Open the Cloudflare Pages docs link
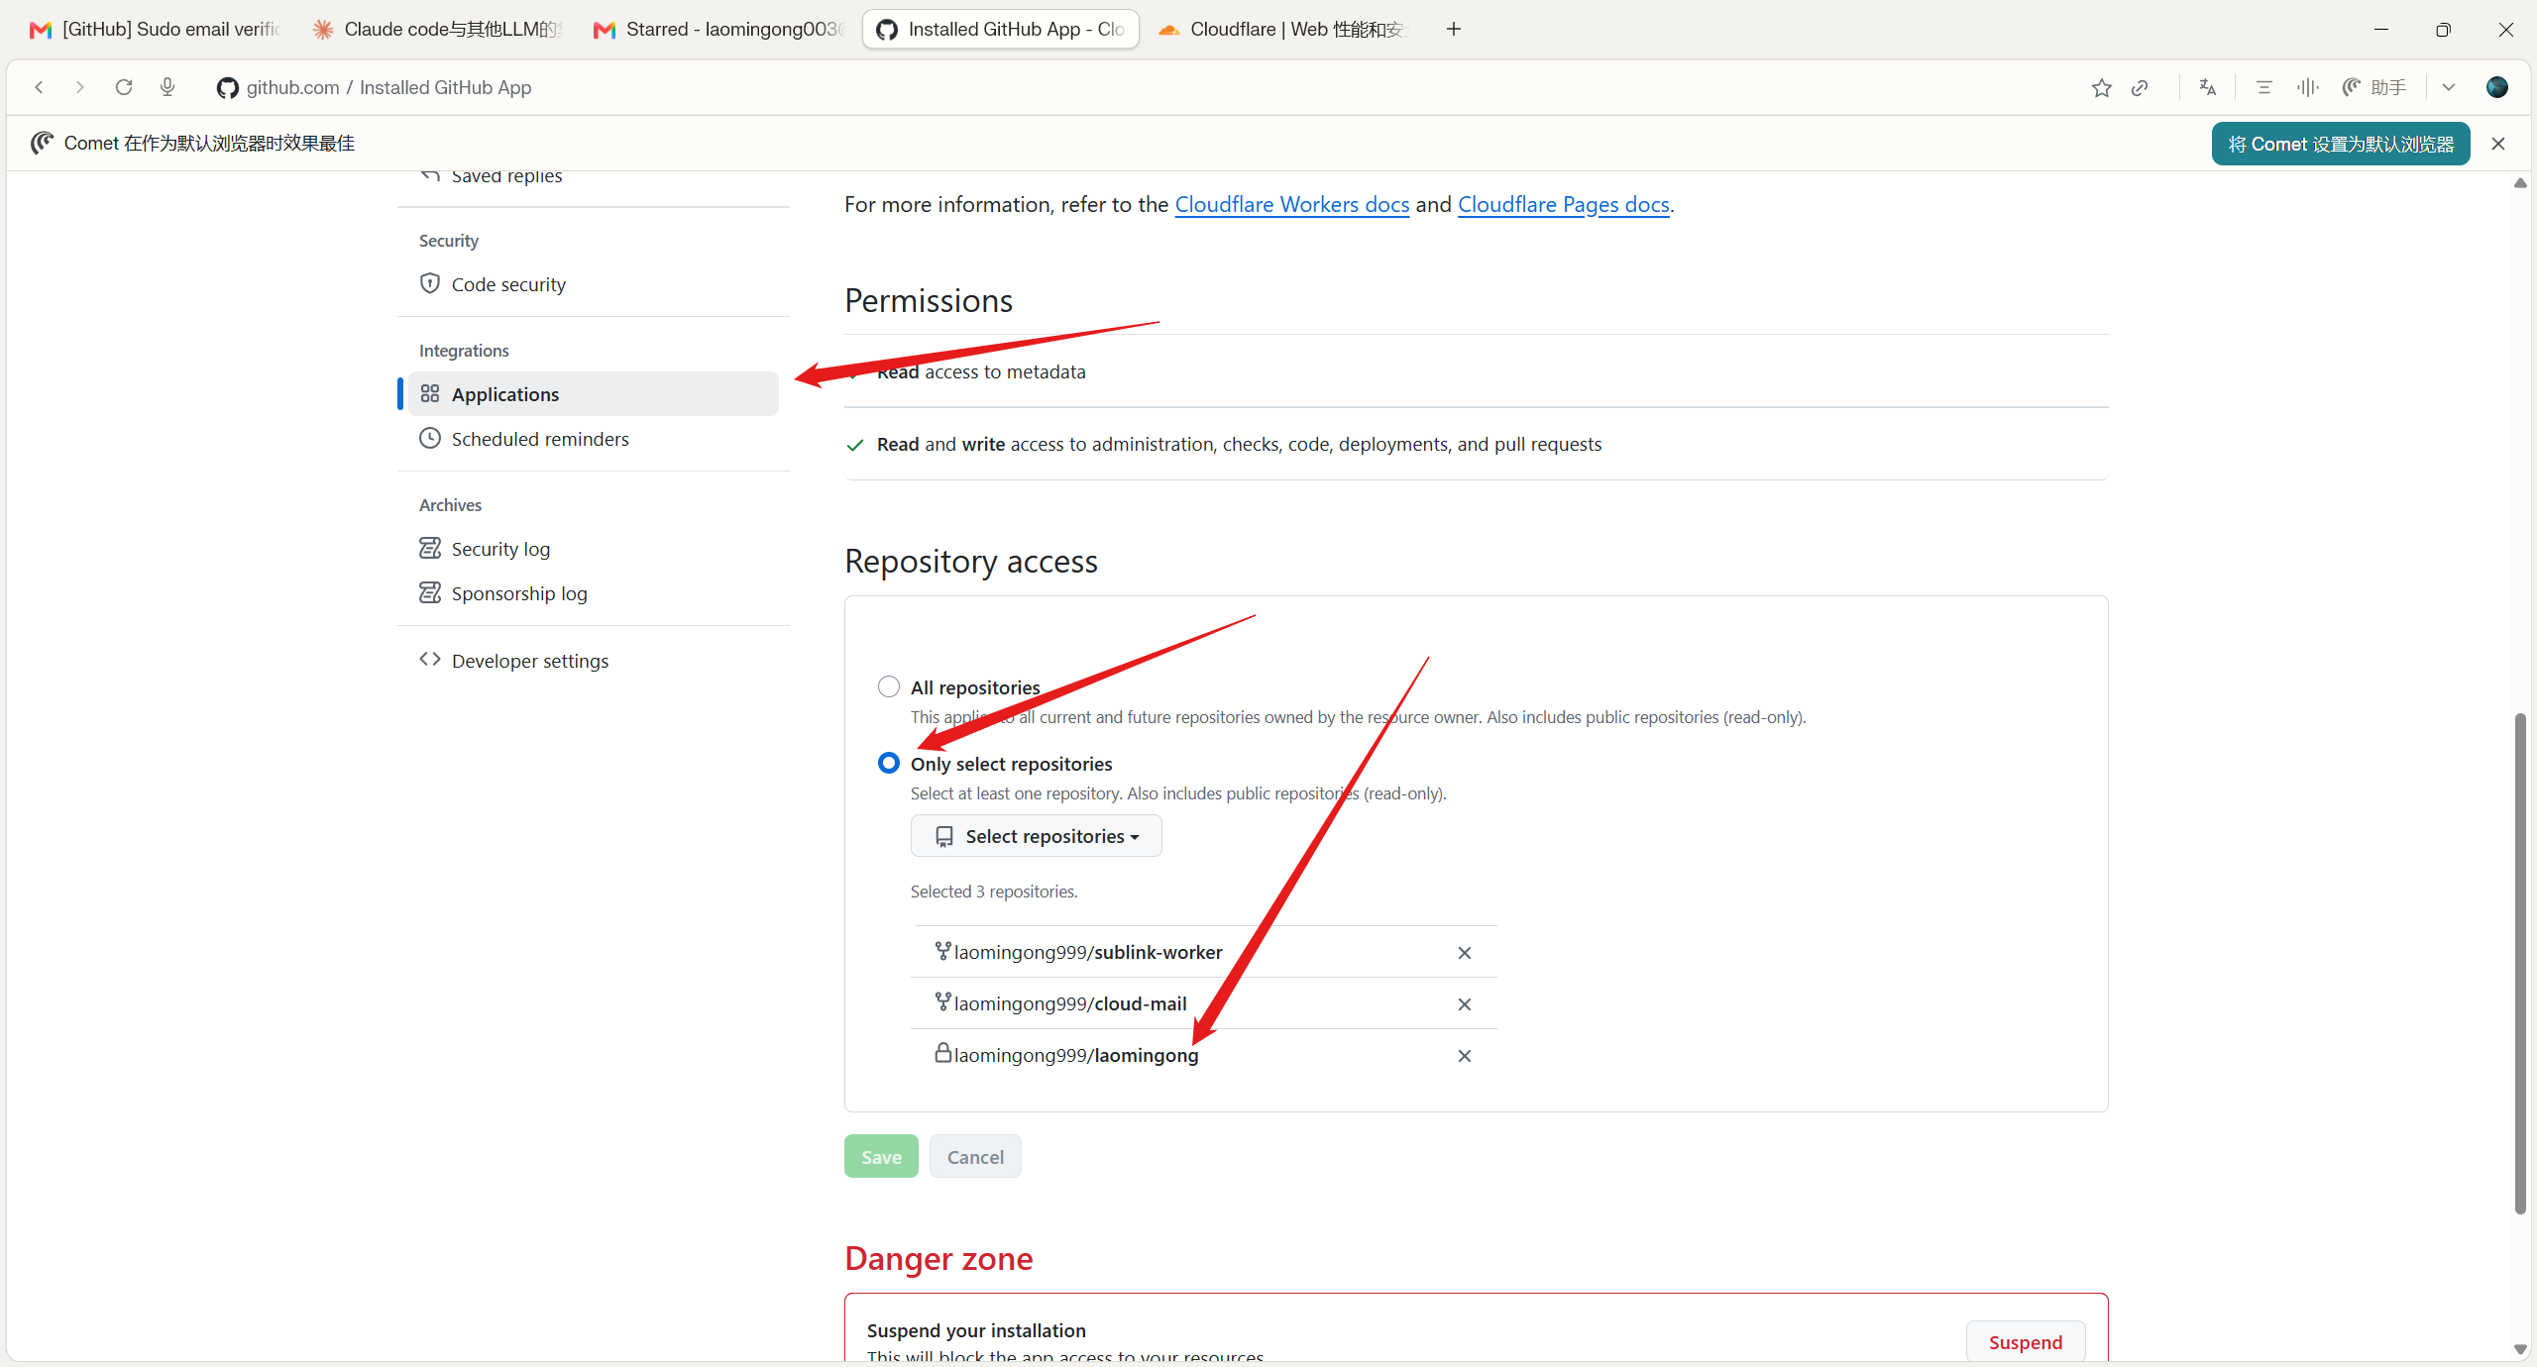Image resolution: width=2537 pixels, height=1367 pixels. click(1563, 204)
